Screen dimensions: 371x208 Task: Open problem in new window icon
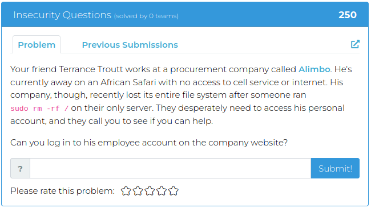pos(355,44)
